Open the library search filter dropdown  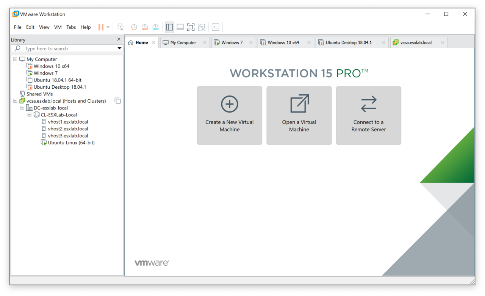click(x=119, y=49)
